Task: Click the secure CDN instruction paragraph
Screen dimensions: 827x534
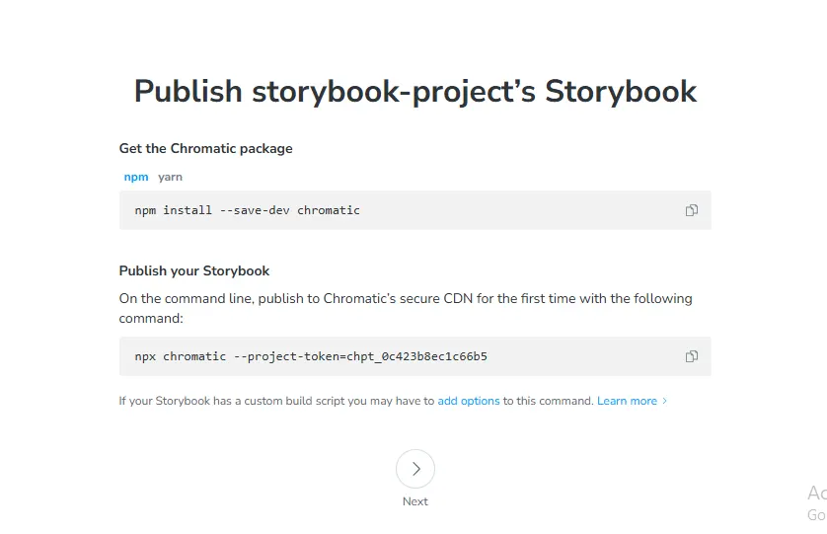Action: point(406,308)
